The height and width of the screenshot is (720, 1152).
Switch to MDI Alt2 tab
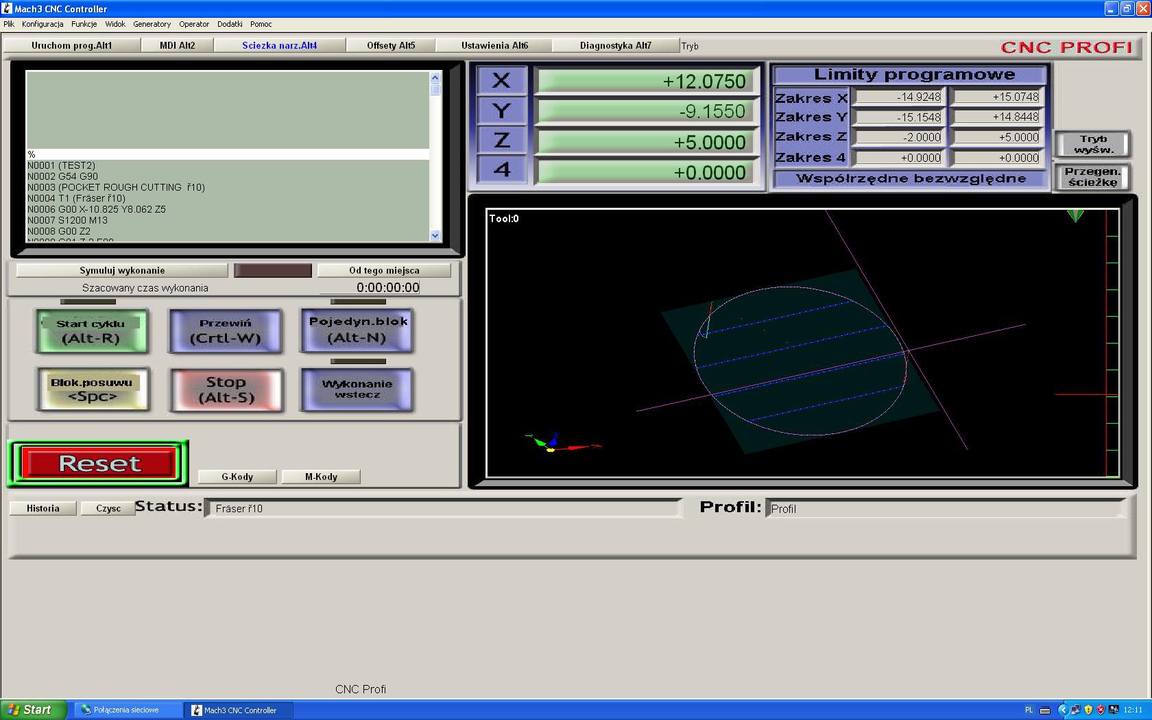pos(178,45)
